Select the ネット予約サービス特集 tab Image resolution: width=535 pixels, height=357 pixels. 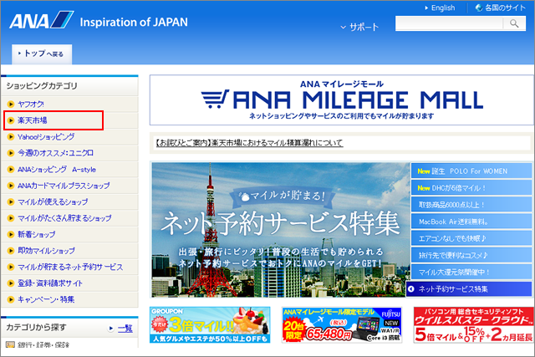tap(469, 289)
